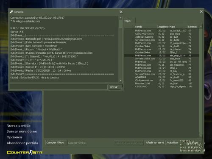Click the Actualizar button
This screenshot has width=212, height=159.
172,142
